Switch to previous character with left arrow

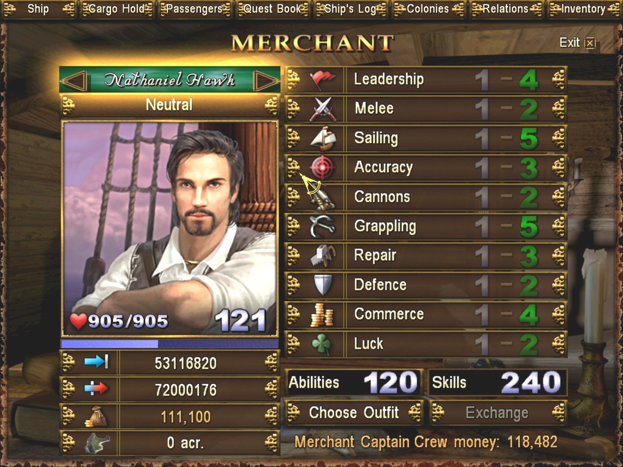(74, 80)
